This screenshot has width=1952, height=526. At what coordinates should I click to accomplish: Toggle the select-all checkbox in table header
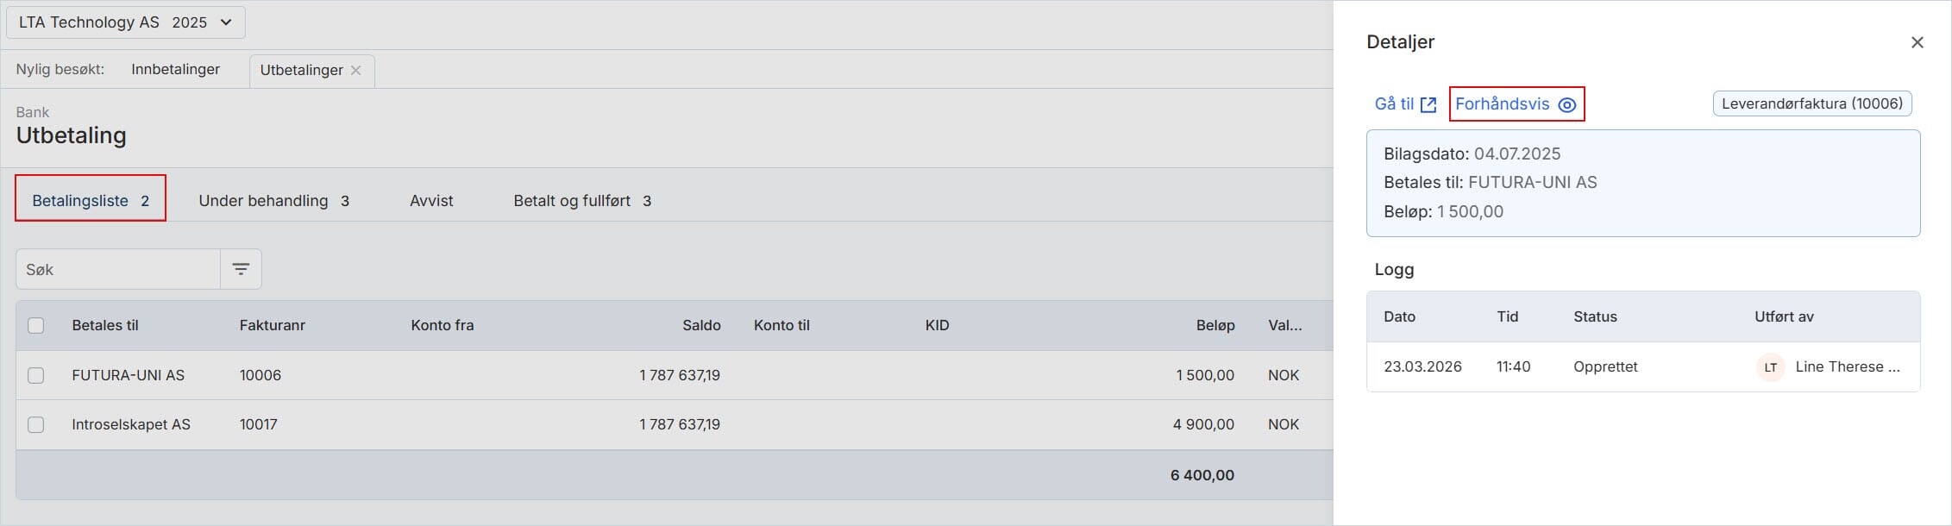35,326
